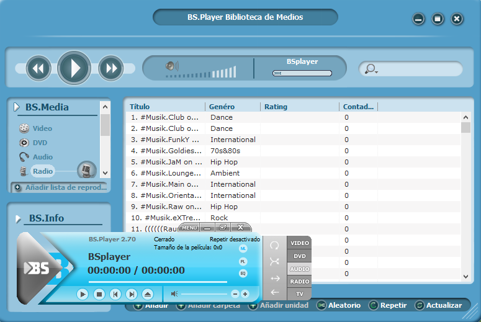The image size is (481, 322).
Task: Click the magnifier search icon
Action: tap(371, 69)
